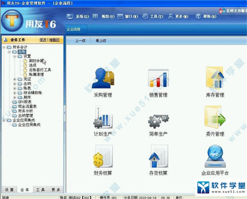Click the grid icon beside 视图(V)
Image resolution: width=247 pixels, height=199 pixels.
[95, 16]
